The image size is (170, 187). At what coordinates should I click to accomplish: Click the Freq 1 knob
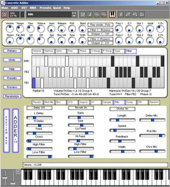(x=119, y=29)
